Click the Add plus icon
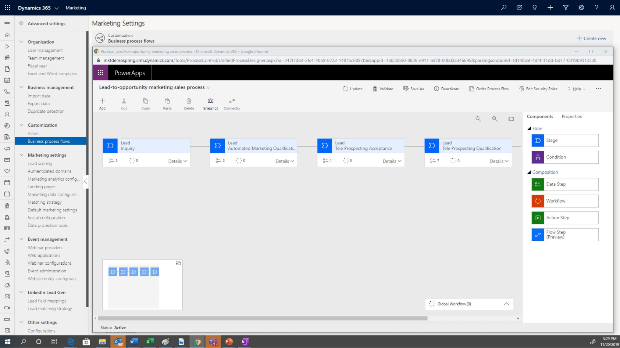This screenshot has width=620, height=348. point(102,101)
